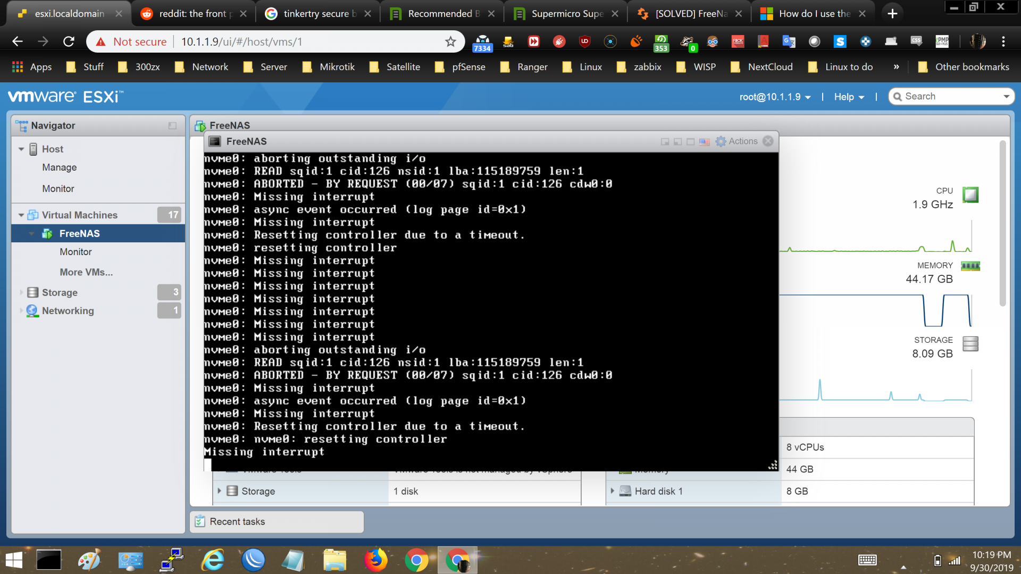This screenshot has width=1021, height=574.
Task: Close the FreeNAS console window
Action: pos(768,141)
